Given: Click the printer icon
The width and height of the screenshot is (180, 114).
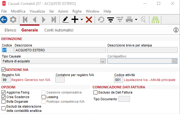Looking at the screenshot, I should pyautogui.click(x=129, y=19).
